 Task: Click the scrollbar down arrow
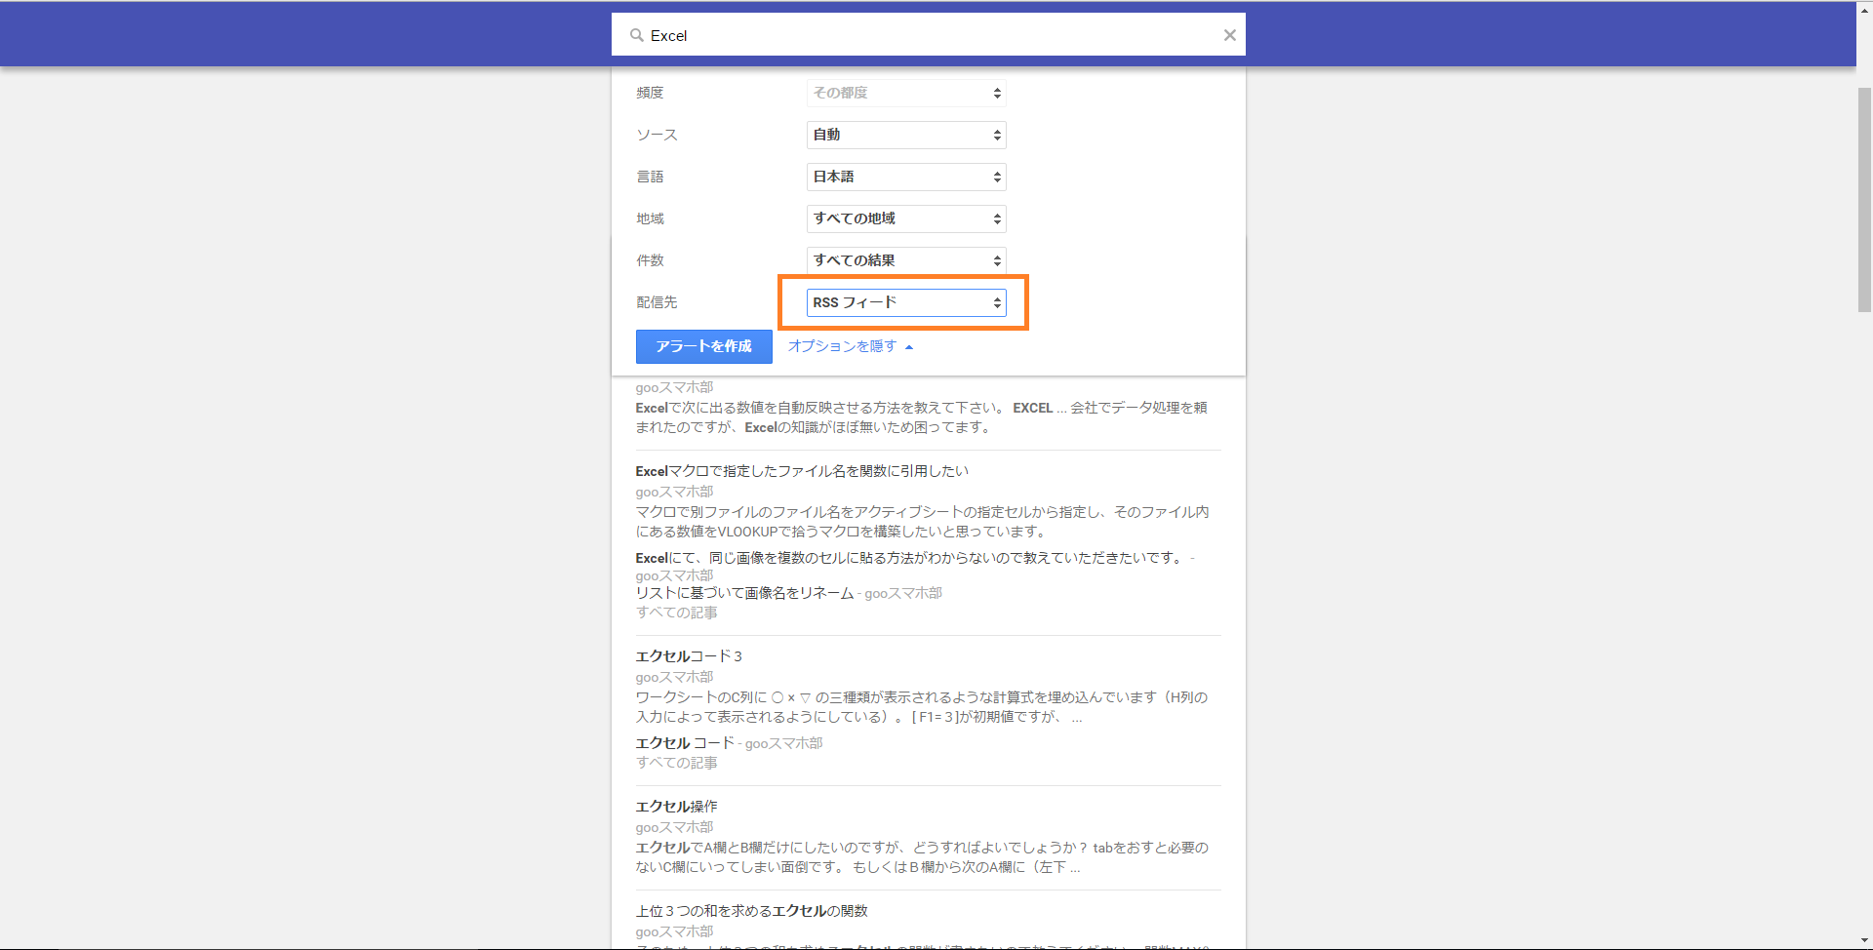(1864, 940)
